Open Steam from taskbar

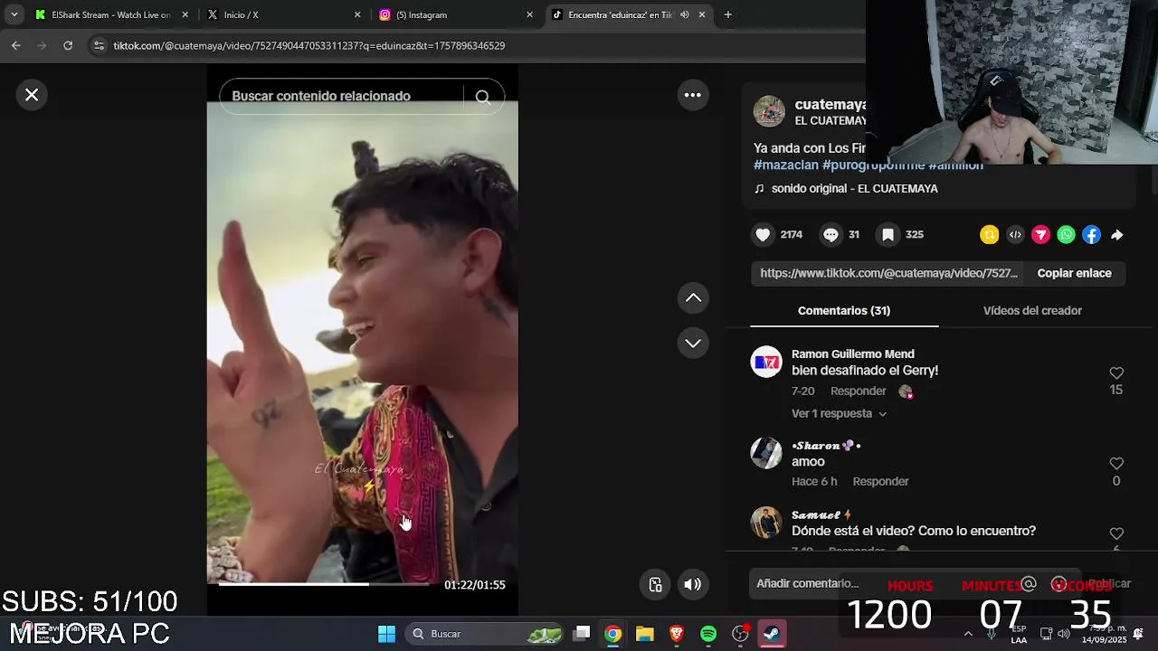(772, 634)
